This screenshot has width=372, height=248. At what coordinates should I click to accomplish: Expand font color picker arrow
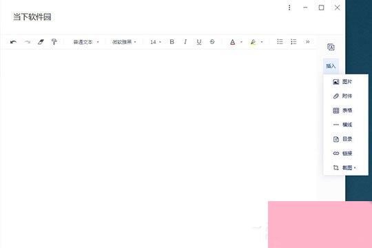[x=241, y=42]
